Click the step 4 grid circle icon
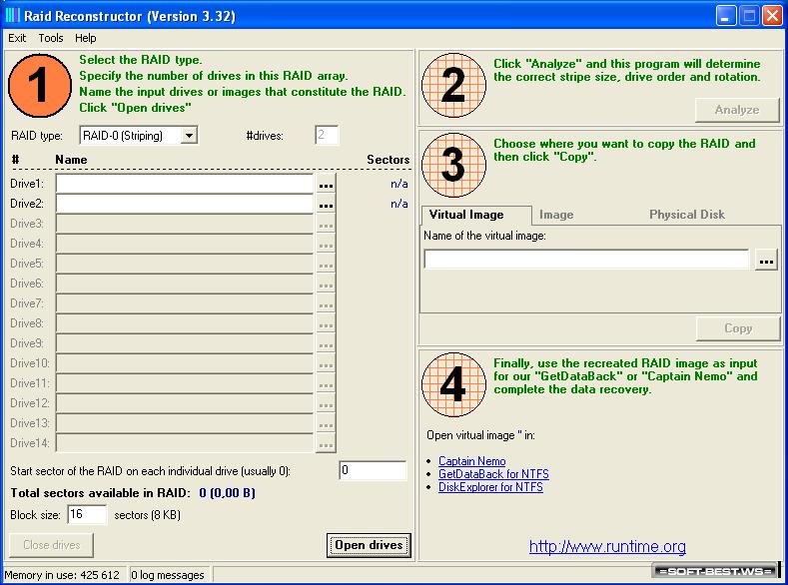Viewport: 788px width, 585px height. point(453,385)
